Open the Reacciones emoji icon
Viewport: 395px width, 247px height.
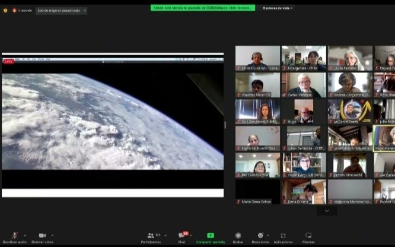(x=260, y=235)
